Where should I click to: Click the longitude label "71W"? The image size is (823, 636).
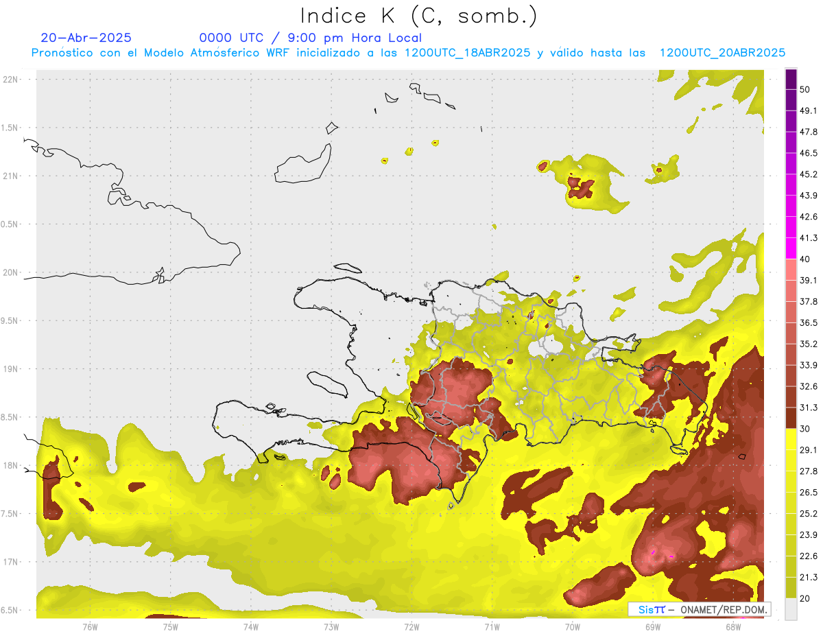click(492, 626)
